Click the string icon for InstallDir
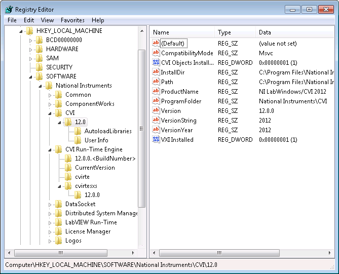 point(156,72)
